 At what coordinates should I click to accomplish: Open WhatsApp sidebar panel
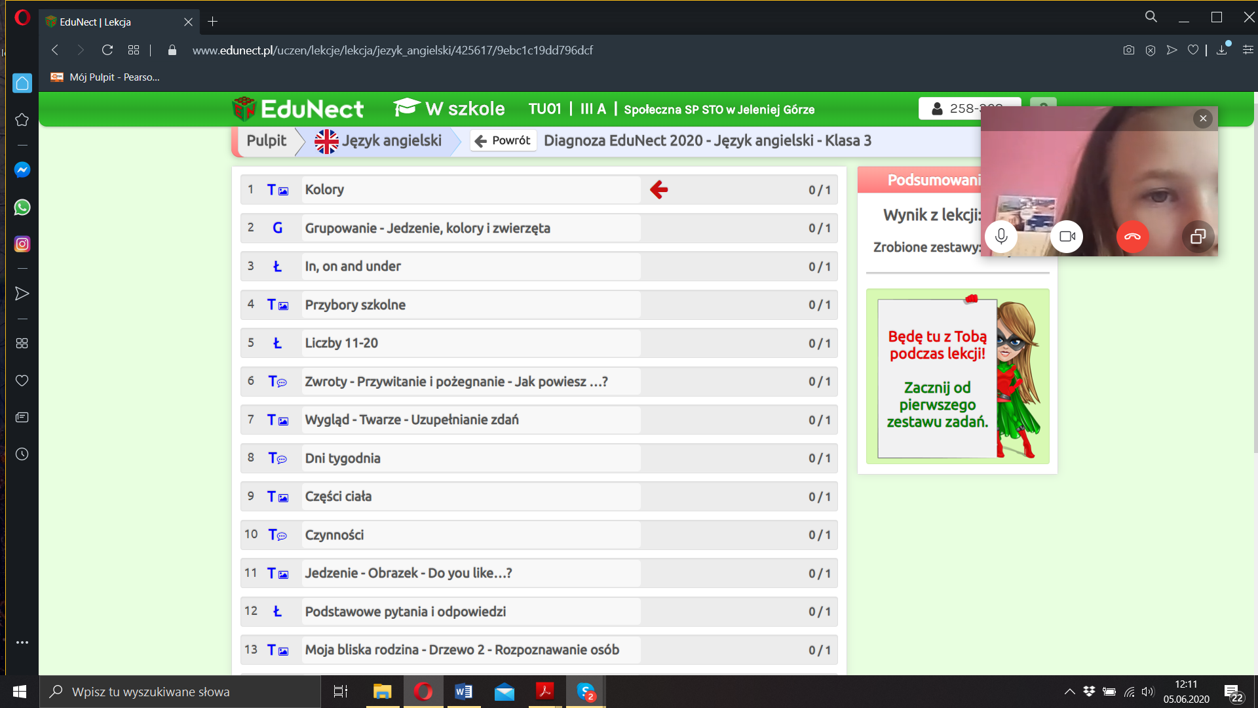pos(22,207)
